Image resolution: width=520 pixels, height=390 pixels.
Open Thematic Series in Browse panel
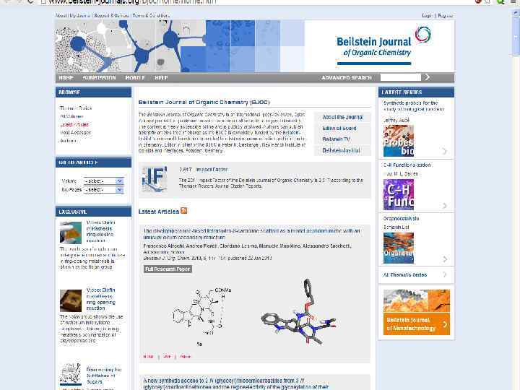[76, 108]
